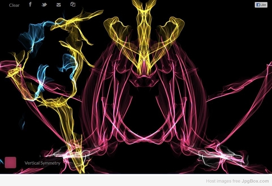Click the light gray footer bar
This screenshot has height=186, width=272.
[x=102, y=181]
